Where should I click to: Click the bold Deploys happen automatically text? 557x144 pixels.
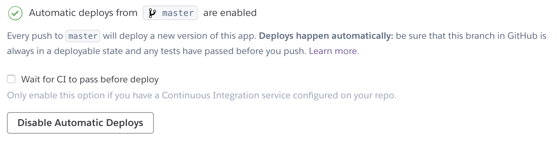(326, 36)
